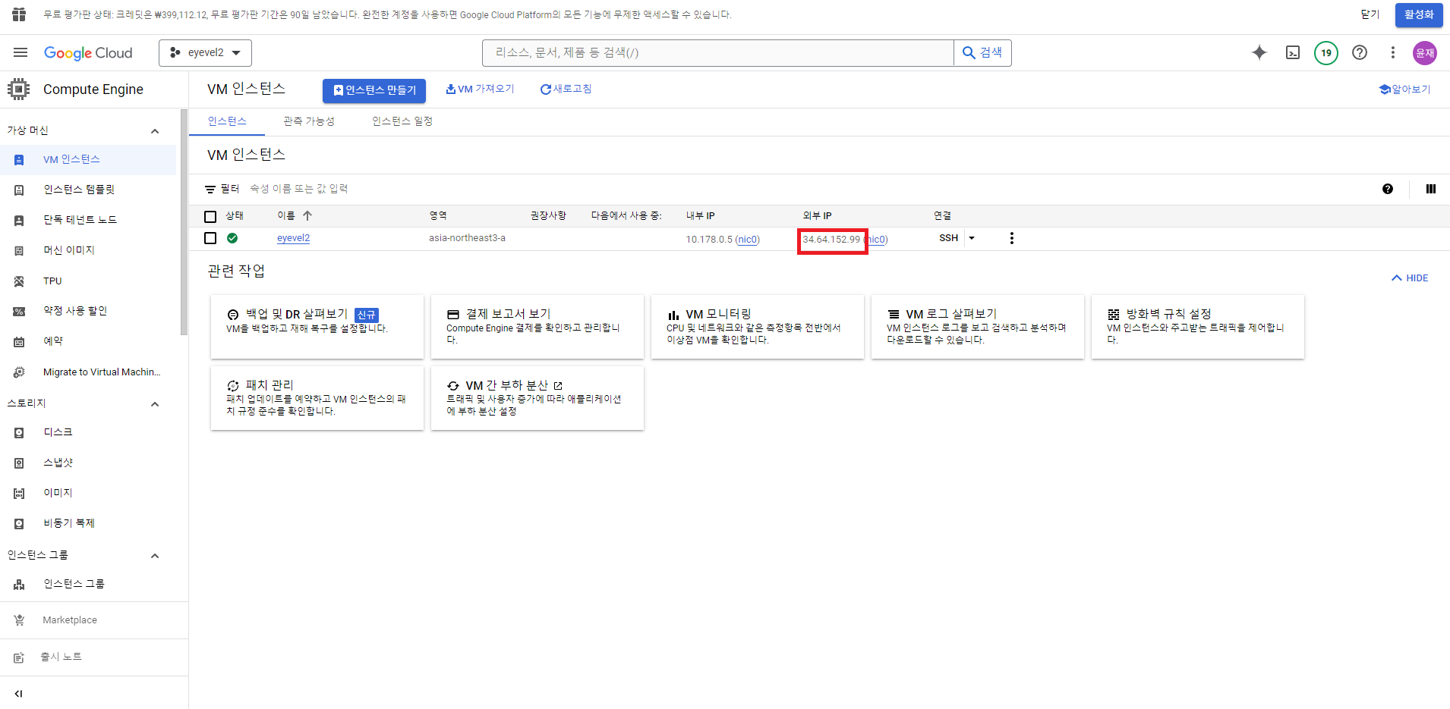Toggle the select-all checkbox in table header

(x=210, y=216)
